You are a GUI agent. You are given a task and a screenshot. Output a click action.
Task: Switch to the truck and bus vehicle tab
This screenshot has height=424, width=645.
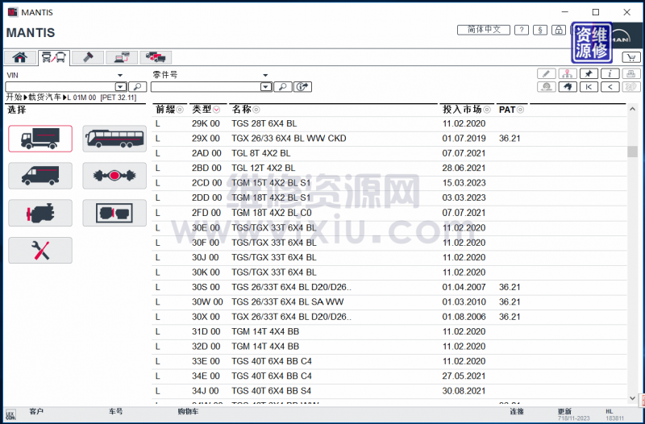tap(54, 57)
